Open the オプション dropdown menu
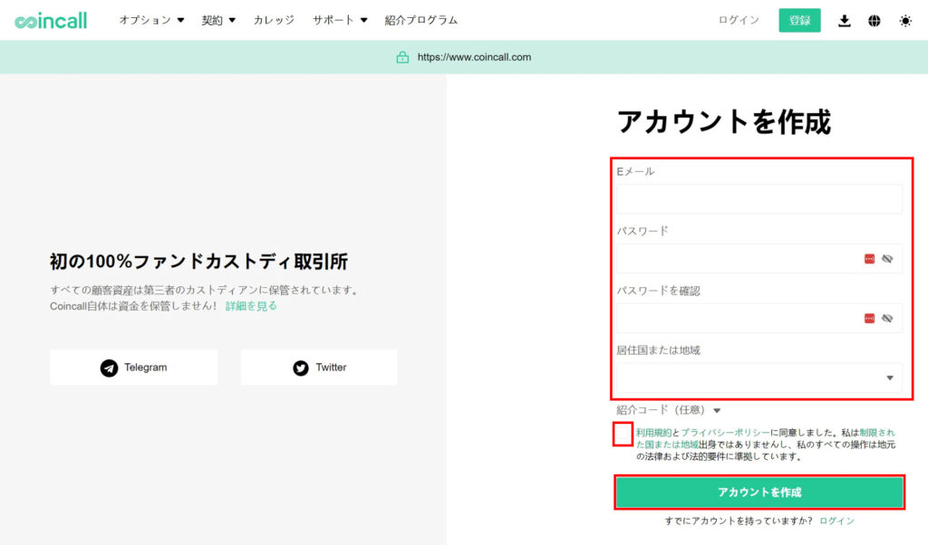928x545 pixels. 151,20
